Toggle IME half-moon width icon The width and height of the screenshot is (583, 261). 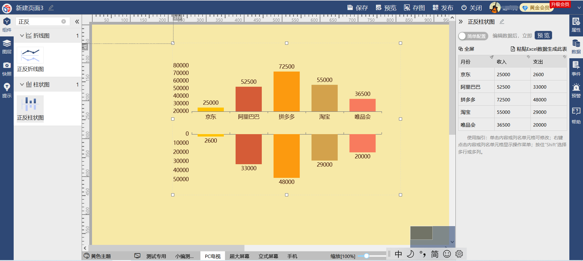[411, 254]
